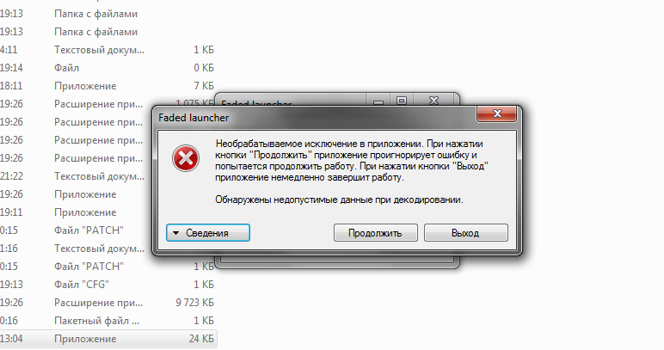Image resolution: width=664 pixels, height=350 pixels.
Task: Click the red error icon in dialog
Action: [186, 158]
